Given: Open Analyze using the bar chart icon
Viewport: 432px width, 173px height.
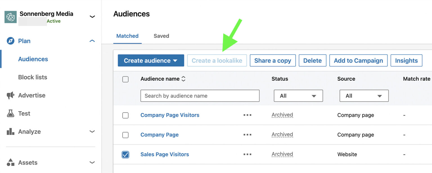Looking at the screenshot, I should [10, 131].
